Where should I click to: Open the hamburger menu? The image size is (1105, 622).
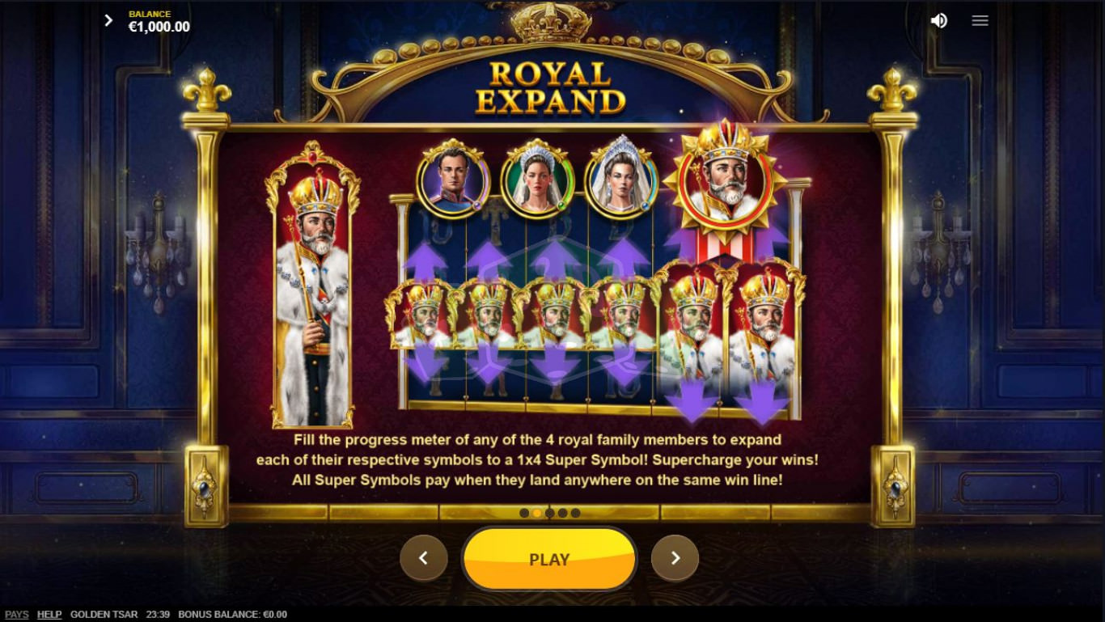click(980, 20)
